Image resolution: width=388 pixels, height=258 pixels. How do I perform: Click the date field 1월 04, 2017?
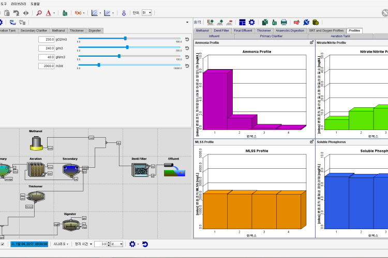(29, 244)
